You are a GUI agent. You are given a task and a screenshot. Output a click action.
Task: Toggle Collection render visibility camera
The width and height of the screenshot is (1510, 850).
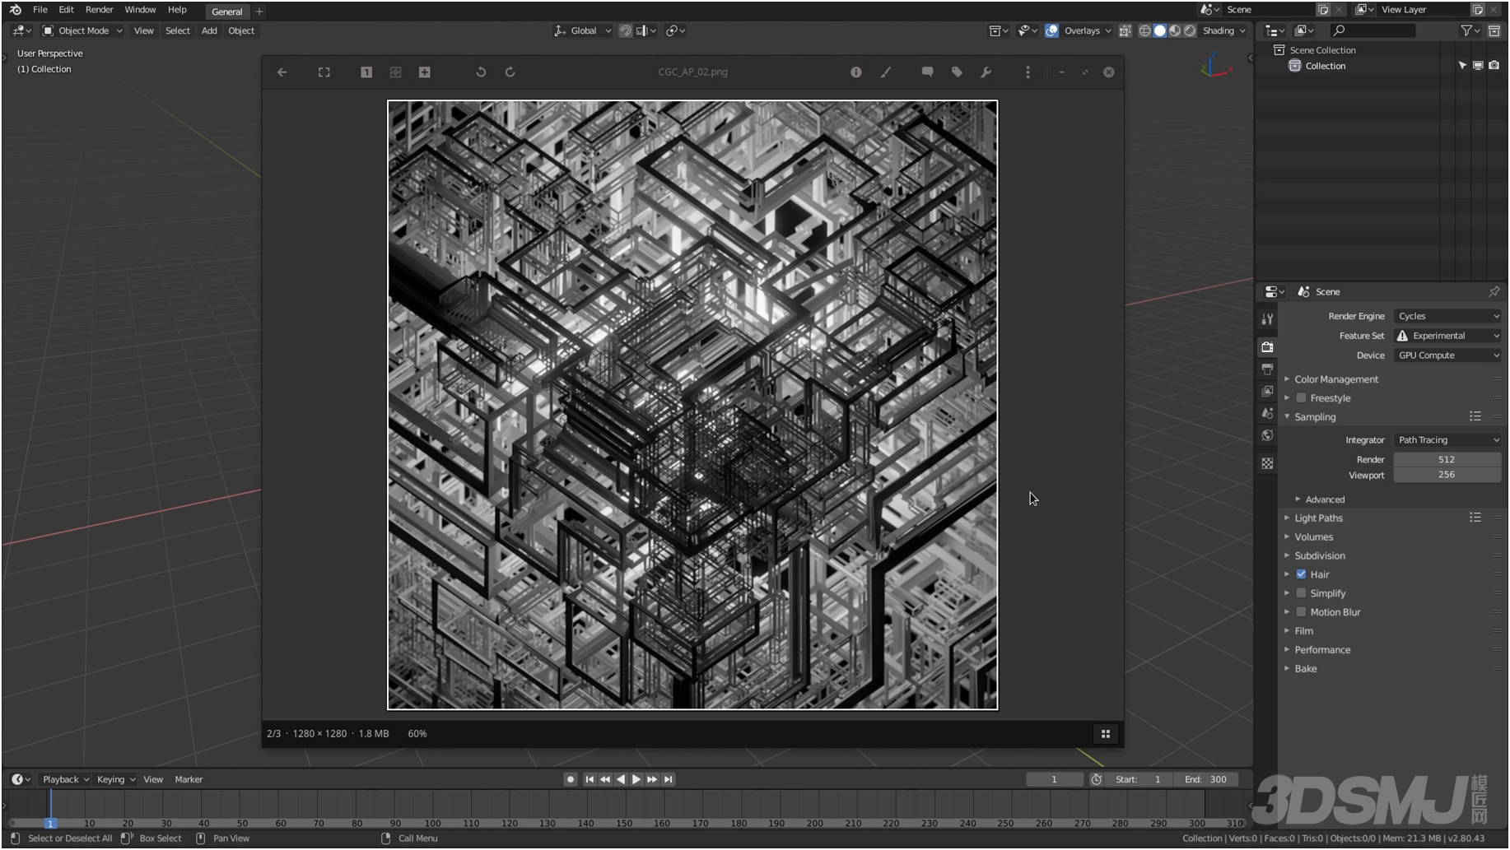coord(1494,66)
